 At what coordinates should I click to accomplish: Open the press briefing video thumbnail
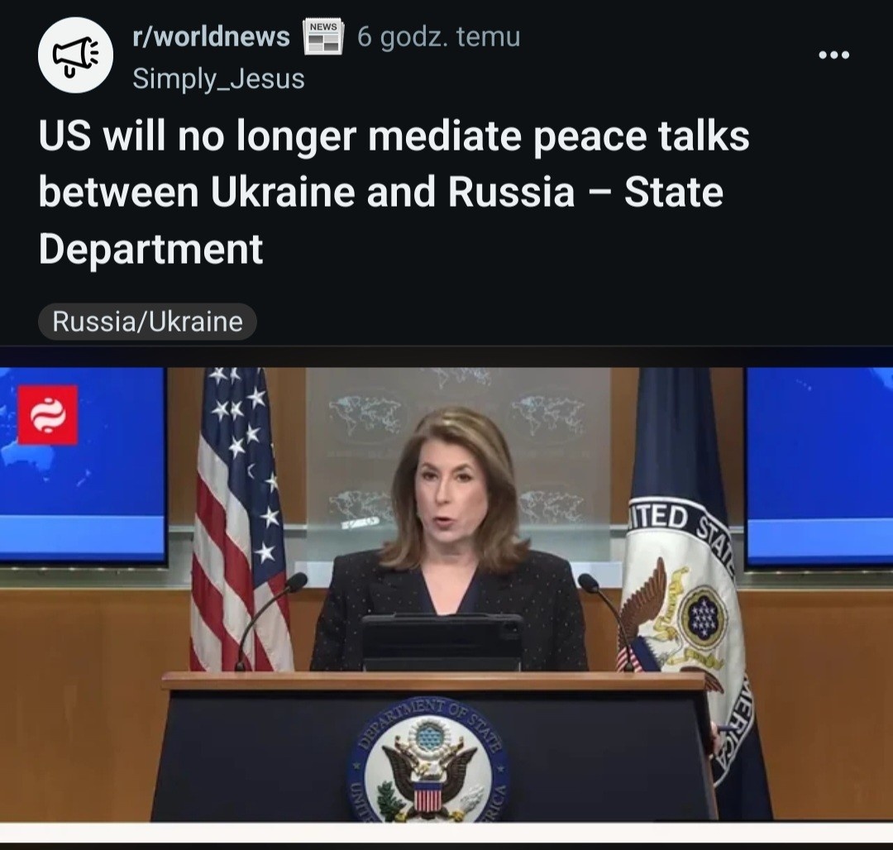click(x=446, y=594)
